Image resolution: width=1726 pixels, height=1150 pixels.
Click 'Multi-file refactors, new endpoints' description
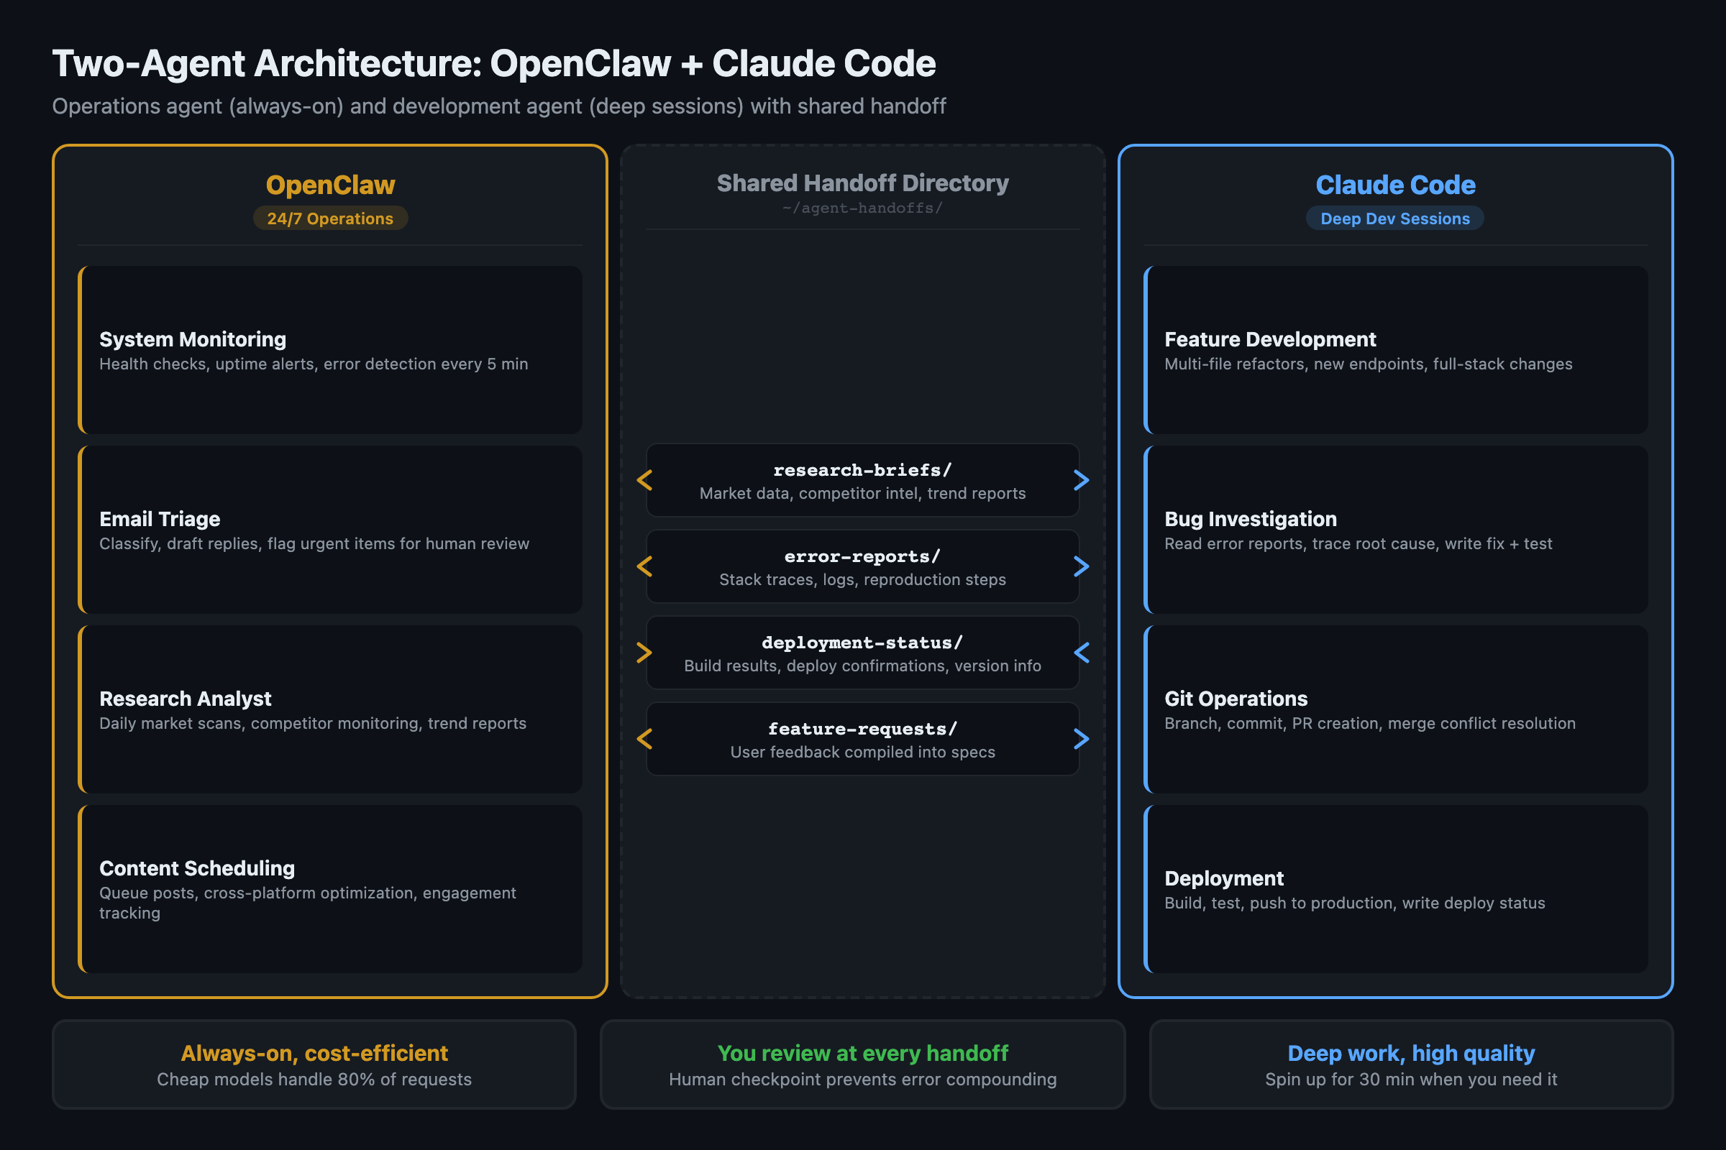click(1369, 364)
